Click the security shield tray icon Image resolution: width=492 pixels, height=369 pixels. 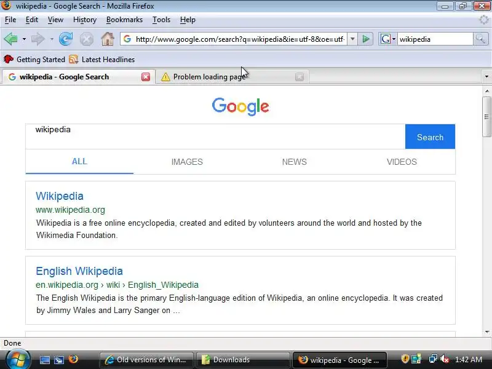tap(405, 359)
